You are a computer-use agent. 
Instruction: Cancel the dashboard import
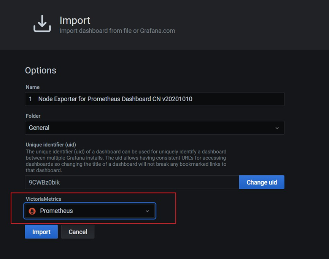click(x=78, y=232)
